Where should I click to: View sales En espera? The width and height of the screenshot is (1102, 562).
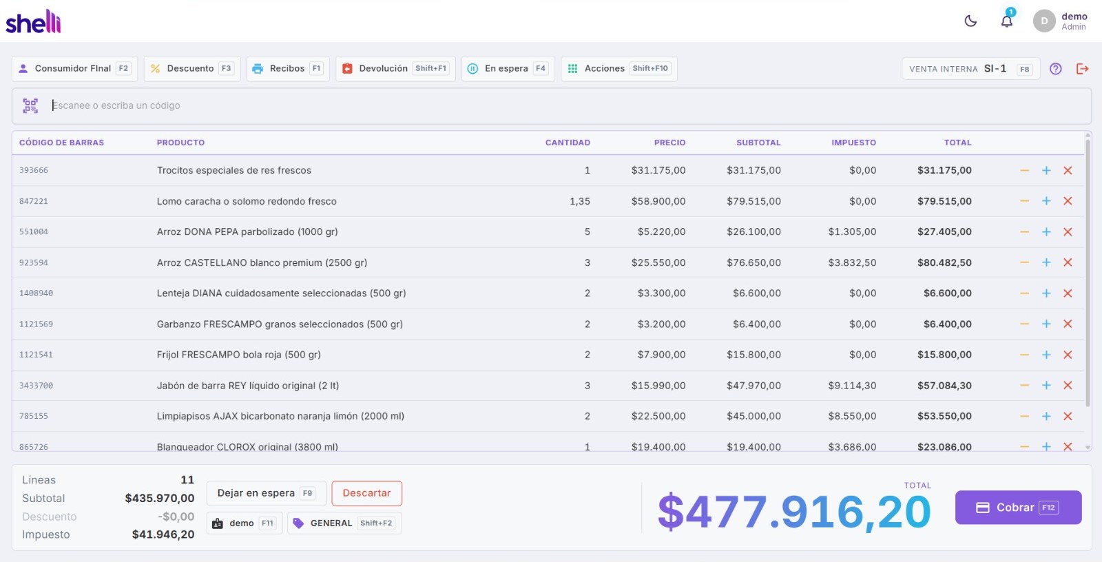[x=508, y=68]
